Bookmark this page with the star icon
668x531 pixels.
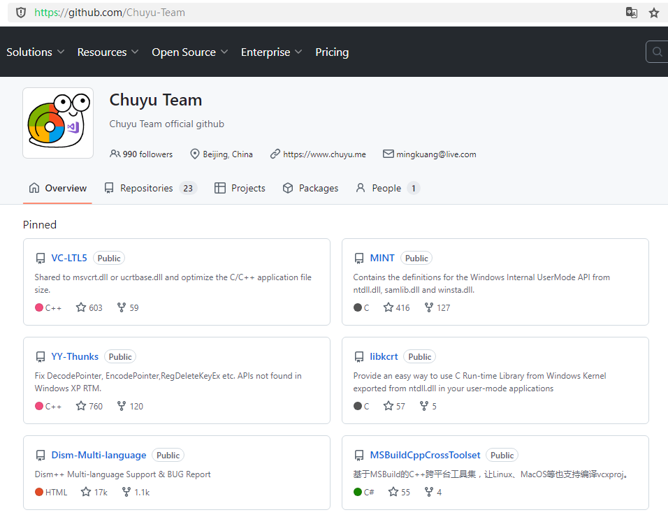click(x=654, y=13)
